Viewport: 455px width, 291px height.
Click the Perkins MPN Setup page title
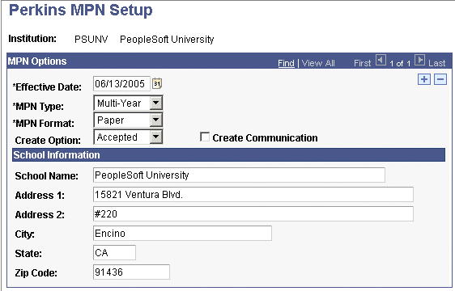81,11
